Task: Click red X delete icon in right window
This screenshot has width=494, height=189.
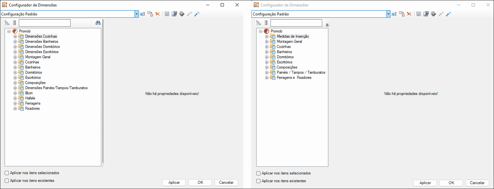Action: [409, 14]
